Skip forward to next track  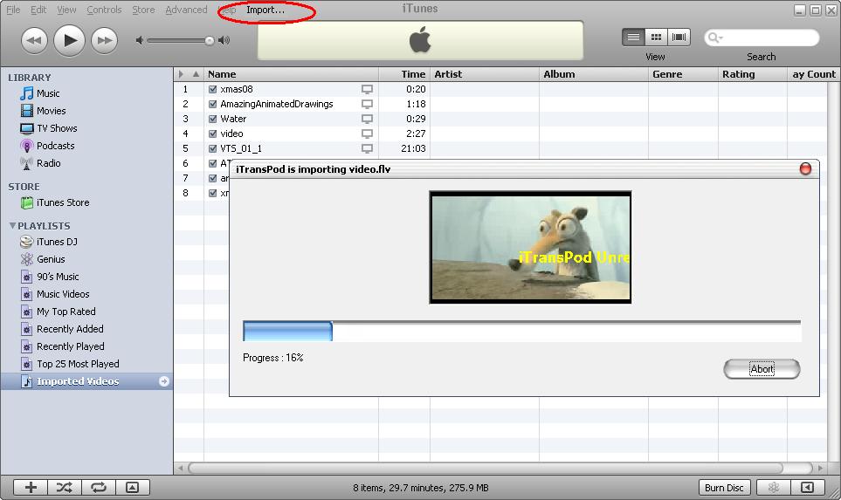coord(104,41)
